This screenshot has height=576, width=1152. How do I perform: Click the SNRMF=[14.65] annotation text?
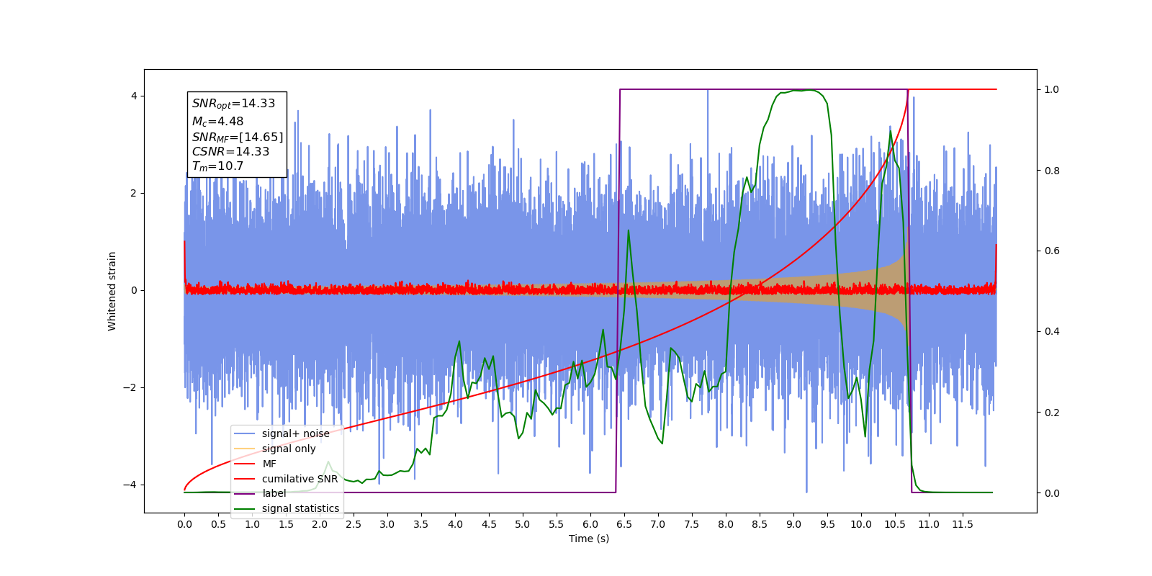[x=238, y=137]
